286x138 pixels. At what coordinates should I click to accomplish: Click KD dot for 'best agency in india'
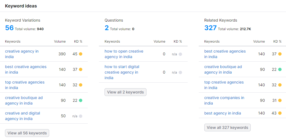tap(280, 113)
